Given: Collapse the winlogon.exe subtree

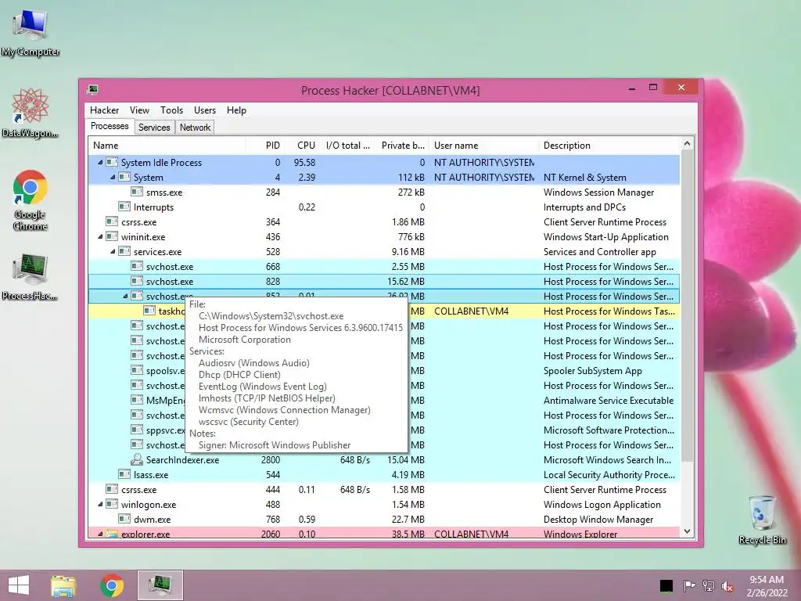Looking at the screenshot, I should click(x=100, y=505).
